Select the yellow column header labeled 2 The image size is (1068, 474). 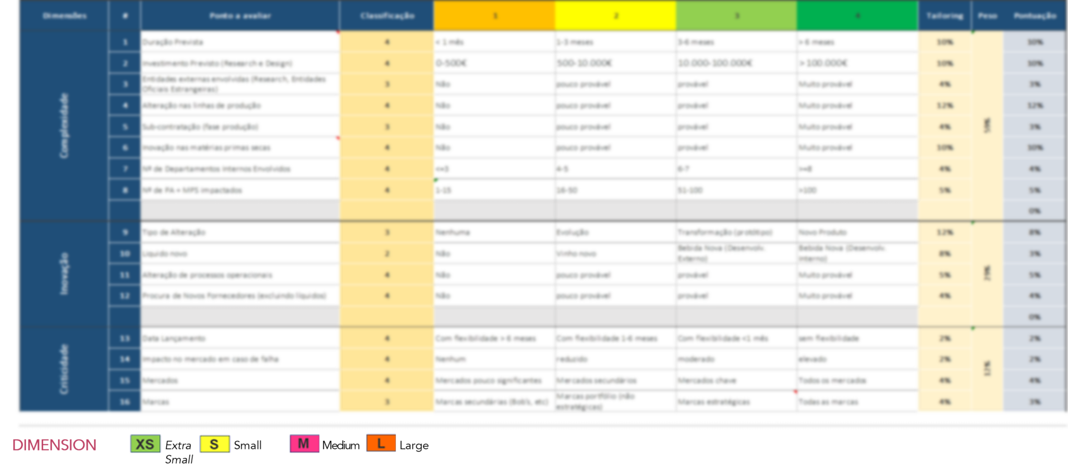(615, 16)
